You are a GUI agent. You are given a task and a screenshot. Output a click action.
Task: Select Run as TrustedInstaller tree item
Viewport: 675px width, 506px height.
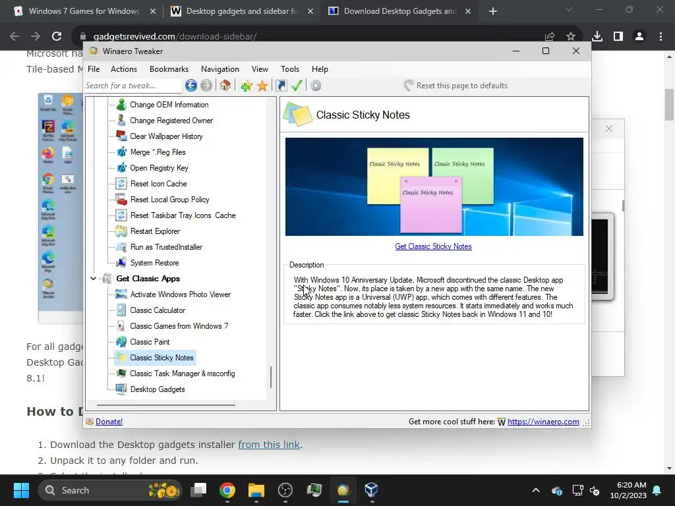click(x=166, y=247)
